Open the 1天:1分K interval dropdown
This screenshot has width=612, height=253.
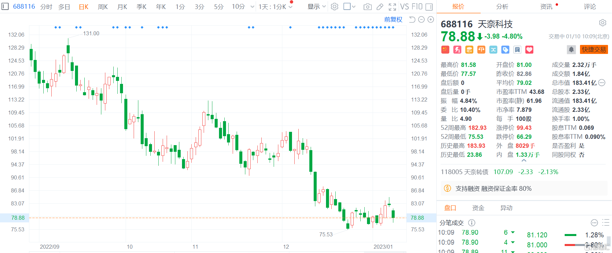tap(275, 7)
